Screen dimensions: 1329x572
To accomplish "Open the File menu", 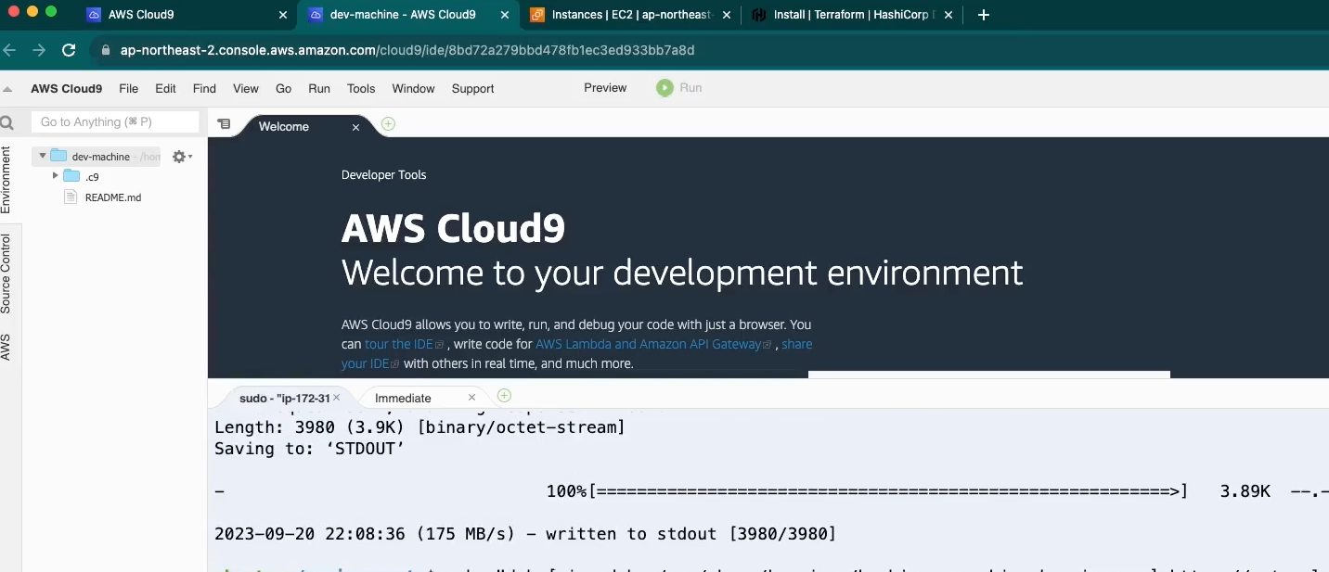I will tap(129, 89).
